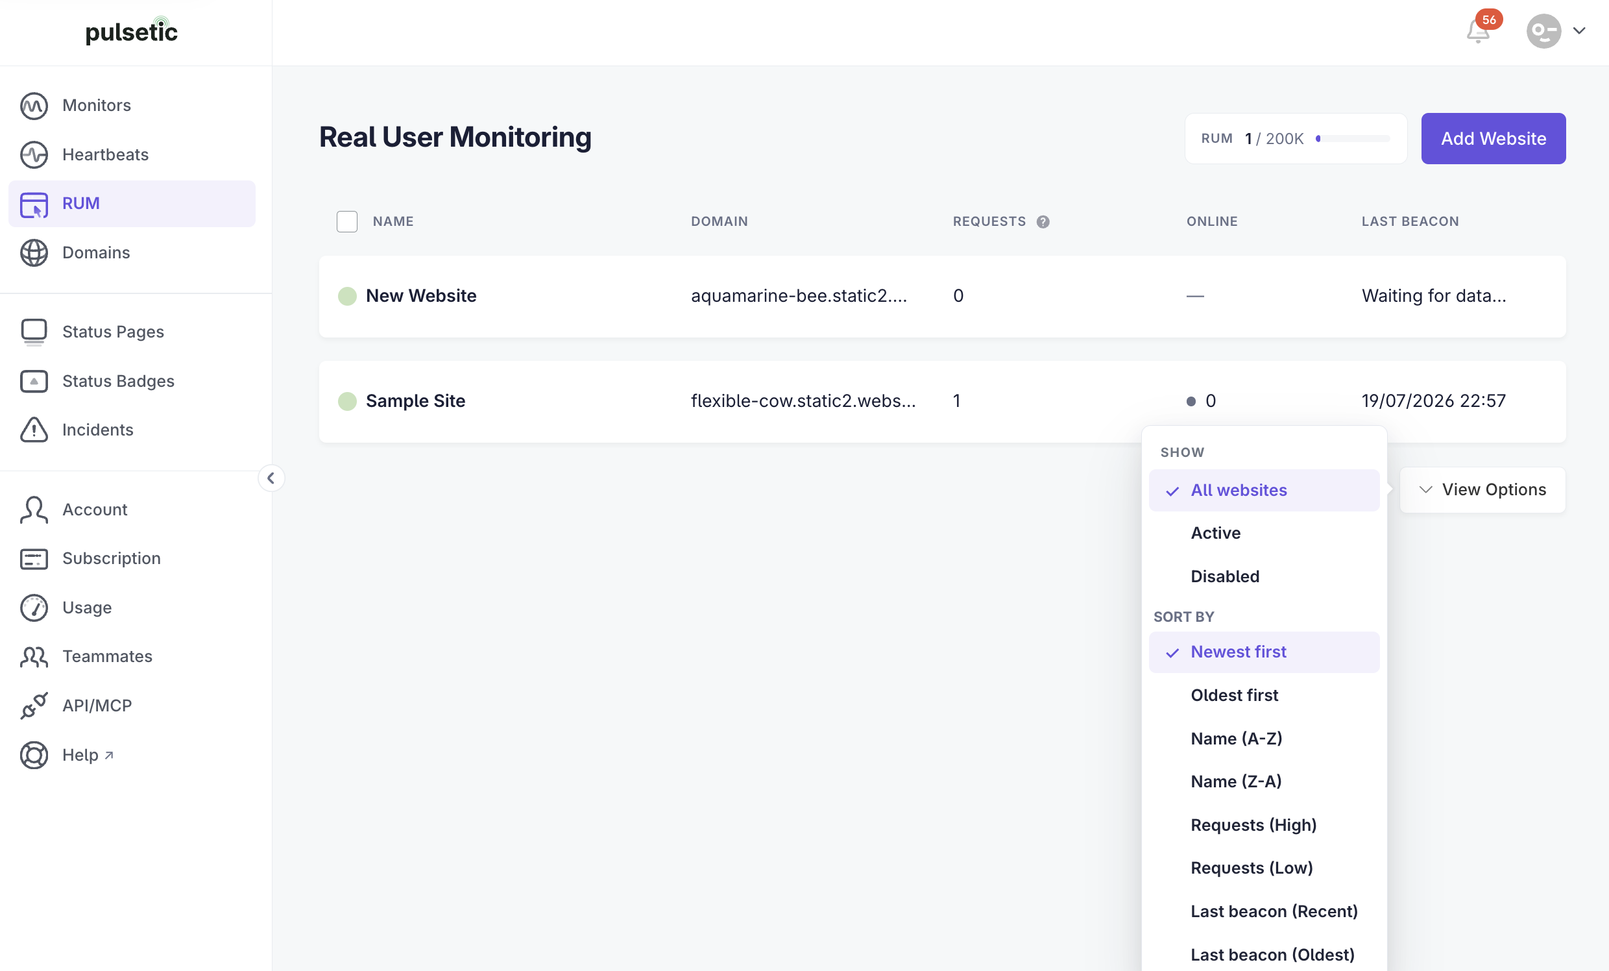The width and height of the screenshot is (1609, 971).
Task: Click the Requests column help icon
Action: (1043, 222)
